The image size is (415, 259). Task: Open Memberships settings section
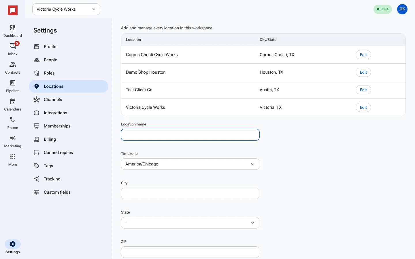[69, 126]
